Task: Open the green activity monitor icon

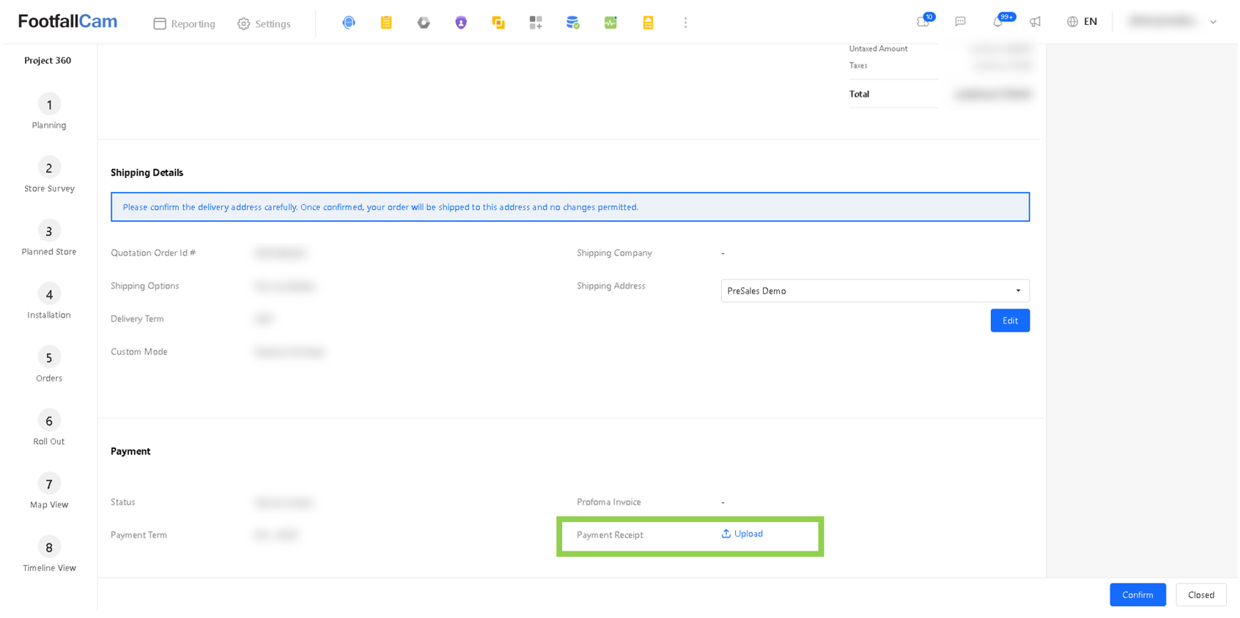Action: (610, 23)
